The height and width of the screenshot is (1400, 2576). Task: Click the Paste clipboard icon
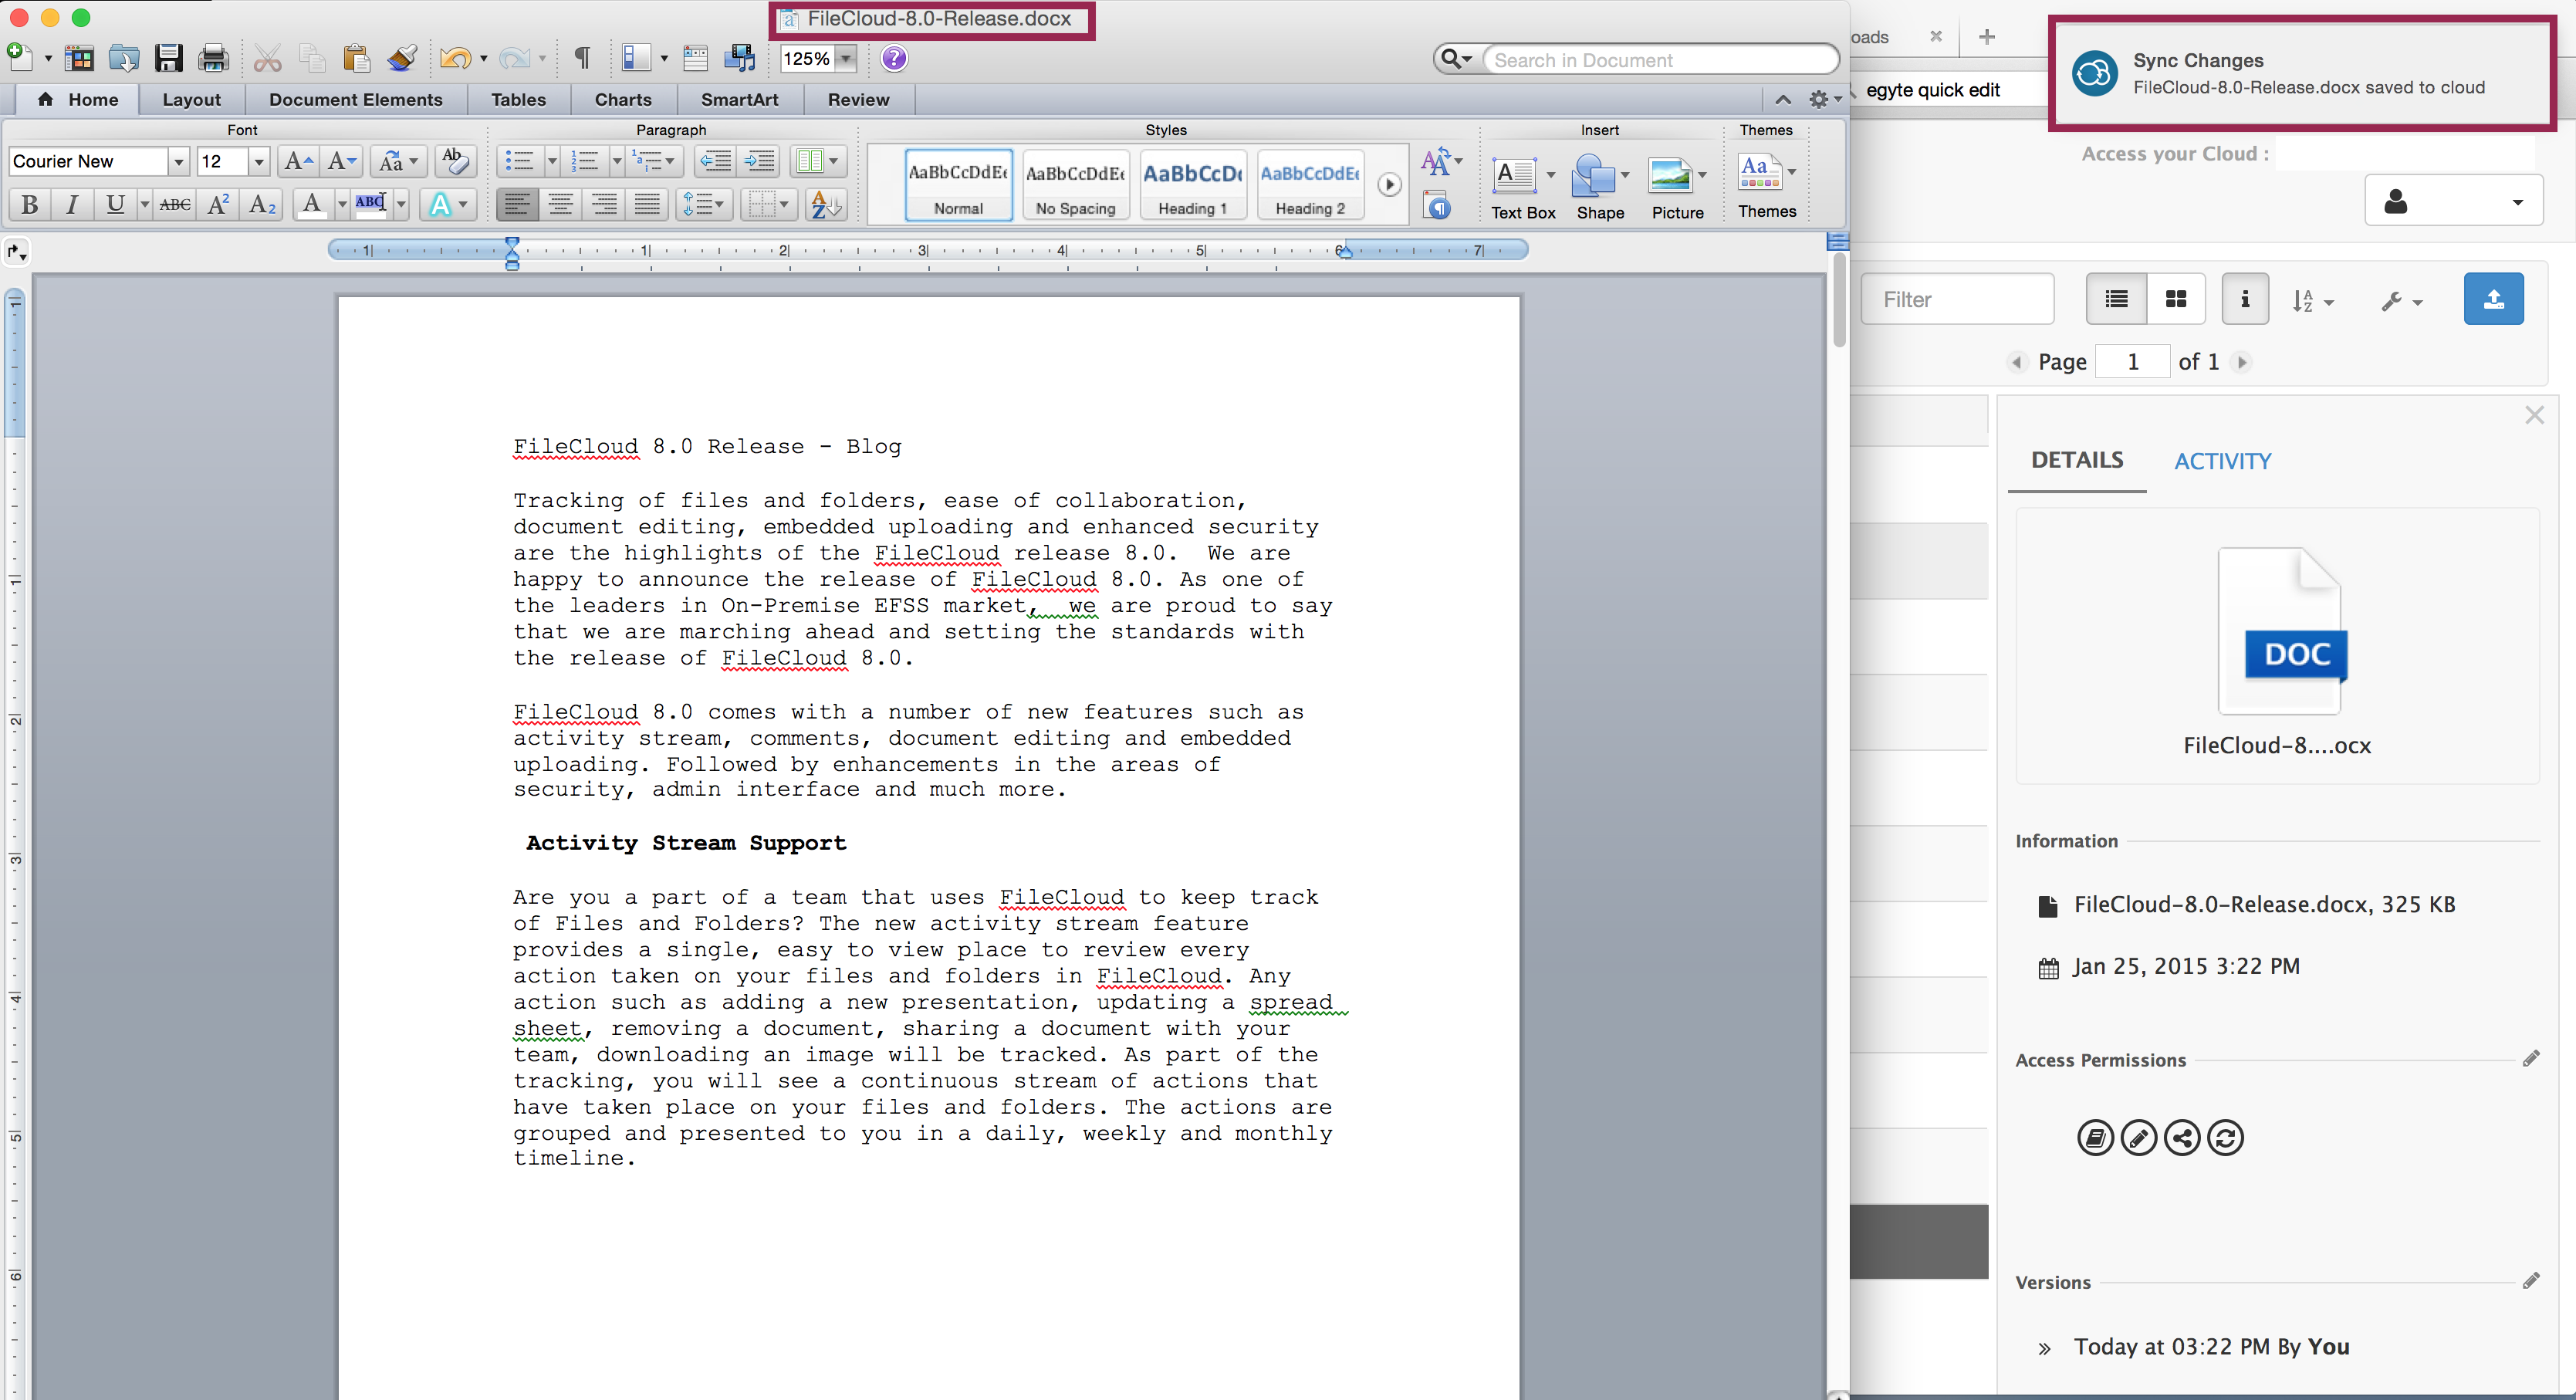coord(356,58)
